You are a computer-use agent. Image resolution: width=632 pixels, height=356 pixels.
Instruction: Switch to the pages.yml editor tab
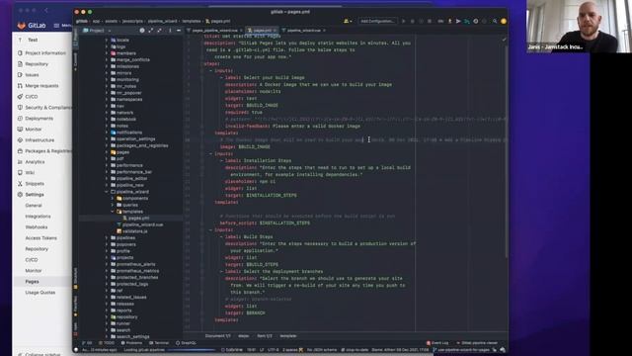[262, 31]
